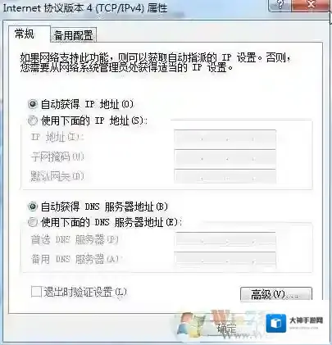Click the blue cube watermark logo
Screen dimensions: 332x345
click(x=276, y=323)
